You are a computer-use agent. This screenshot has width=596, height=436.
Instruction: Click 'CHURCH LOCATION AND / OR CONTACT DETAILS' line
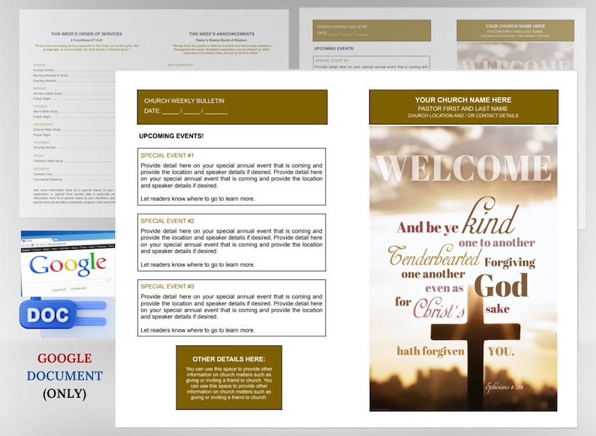(463, 116)
